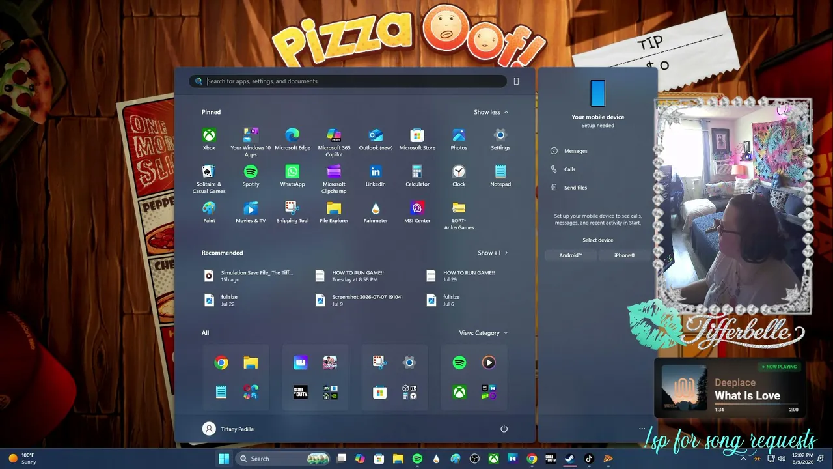This screenshot has width=833, height=469.
Task: Launch the pinned LinkedIn app
Action: [x=376, y=175]
